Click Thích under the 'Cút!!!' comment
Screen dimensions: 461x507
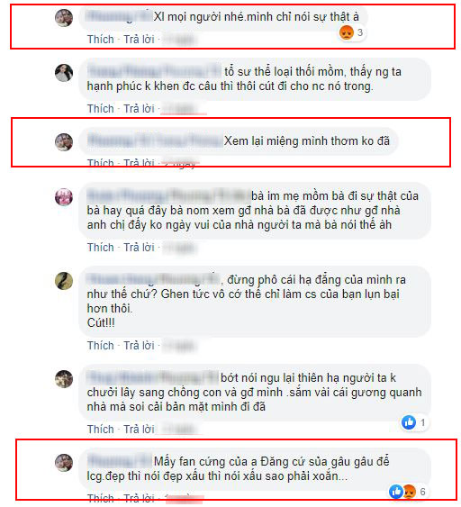[x=101, y=346]
